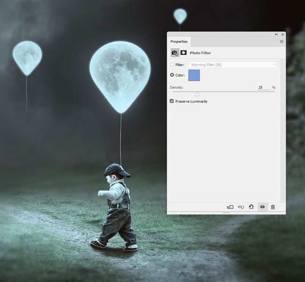305x282 pixels.
Task: View the previous state of the adjustment
Action: [x=241, y=207]
